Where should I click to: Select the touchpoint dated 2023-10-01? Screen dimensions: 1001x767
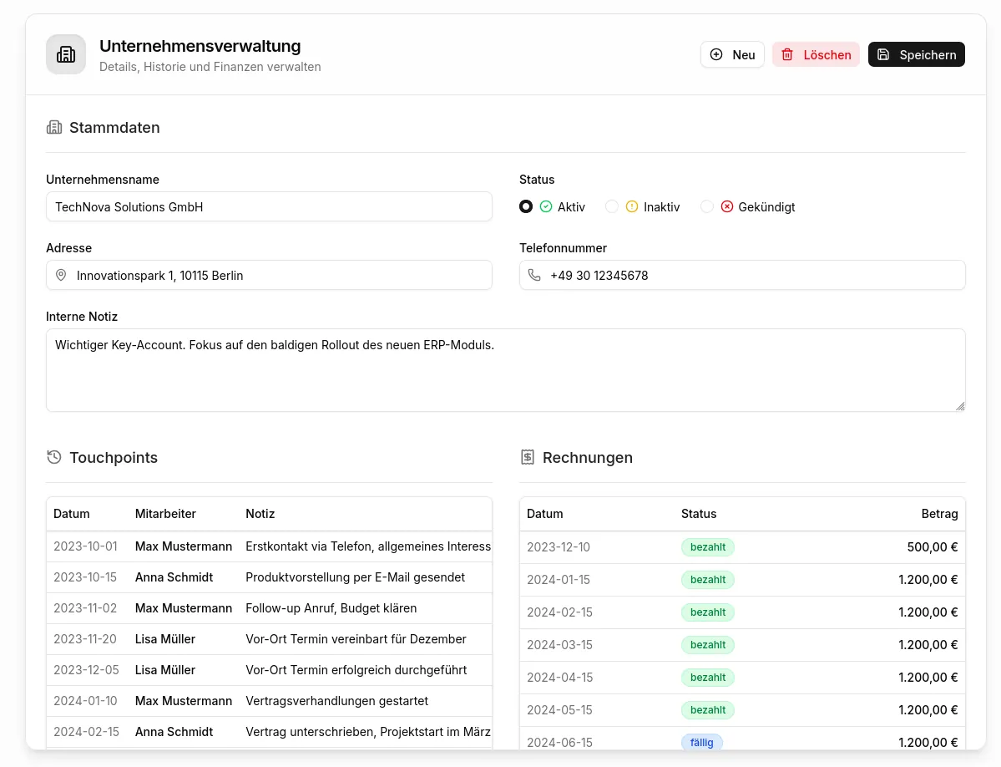(x=269, y=546)
